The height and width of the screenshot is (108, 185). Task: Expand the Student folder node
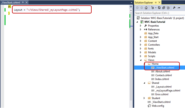[144, 98]
